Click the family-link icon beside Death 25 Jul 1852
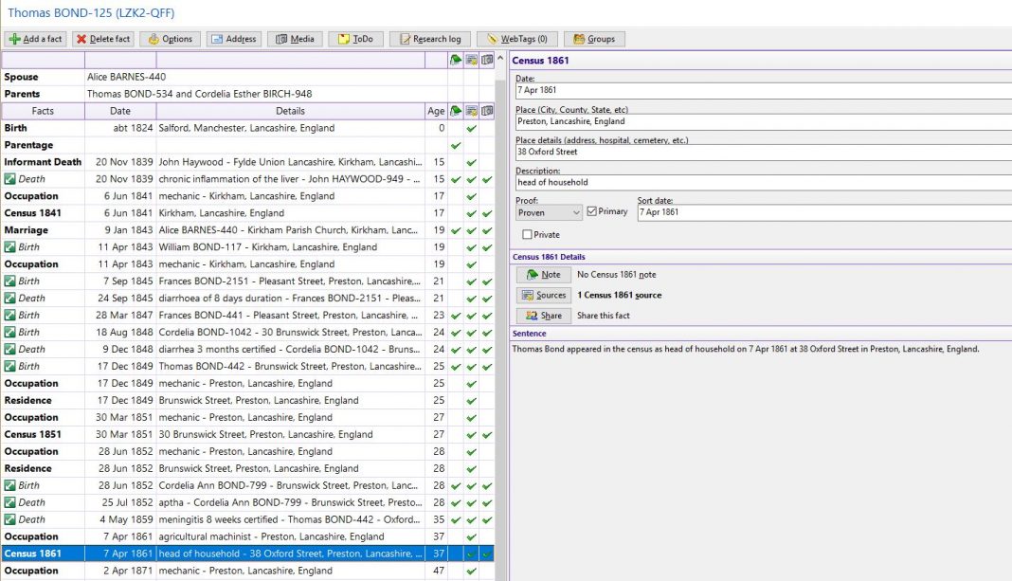Screen dimensions: 1012x581 click(9, 502)
